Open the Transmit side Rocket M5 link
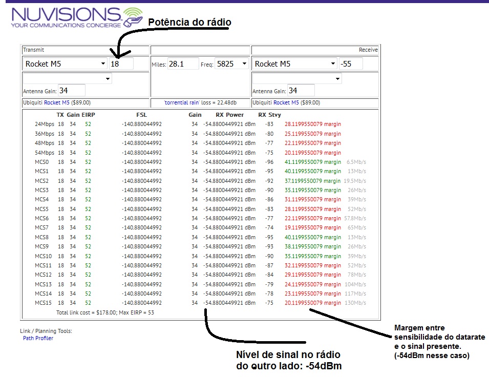489x377 pixels. pos(57,102)
